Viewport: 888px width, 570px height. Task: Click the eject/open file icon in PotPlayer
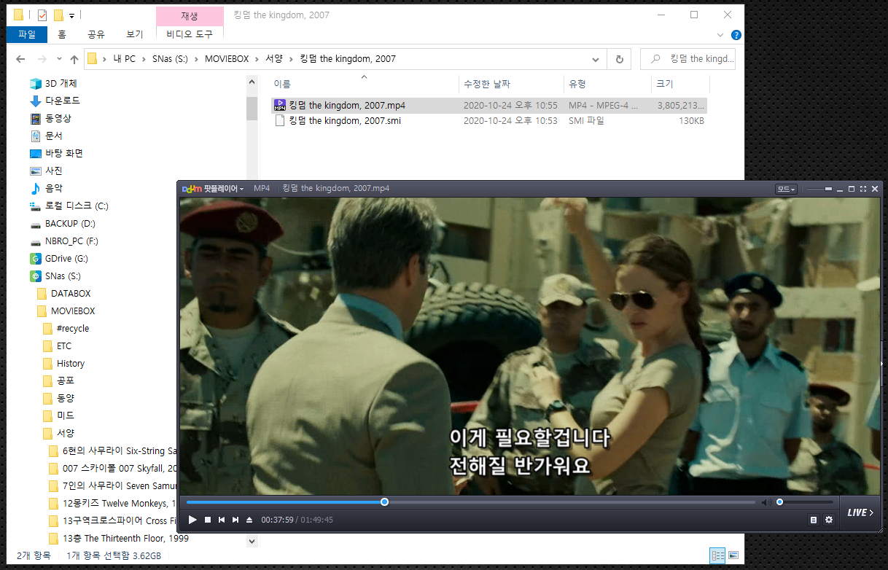click(249, 520)
